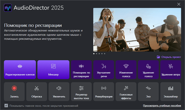Open Эхо echo effect

coord(148,91)
